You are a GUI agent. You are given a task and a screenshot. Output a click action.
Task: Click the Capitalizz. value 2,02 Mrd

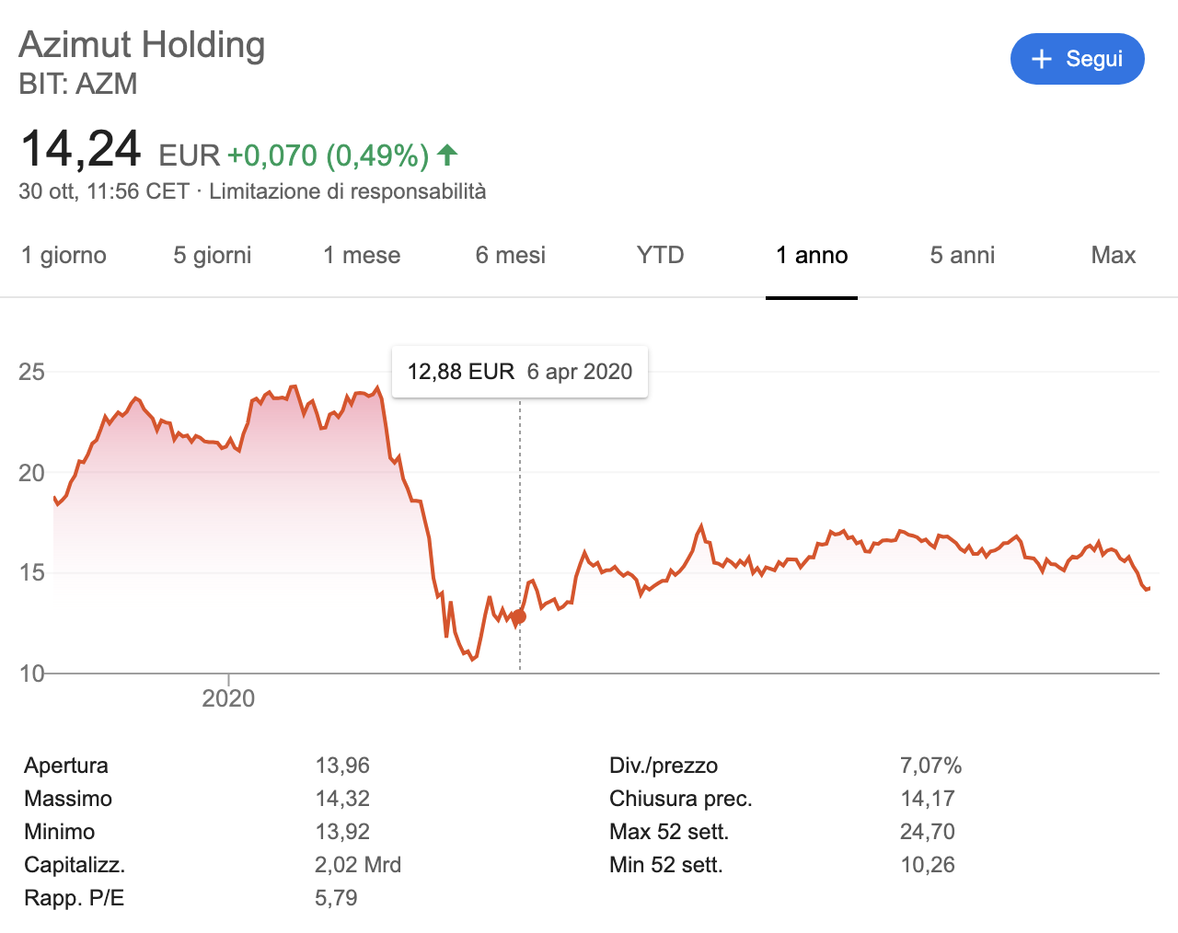(358, 865)
